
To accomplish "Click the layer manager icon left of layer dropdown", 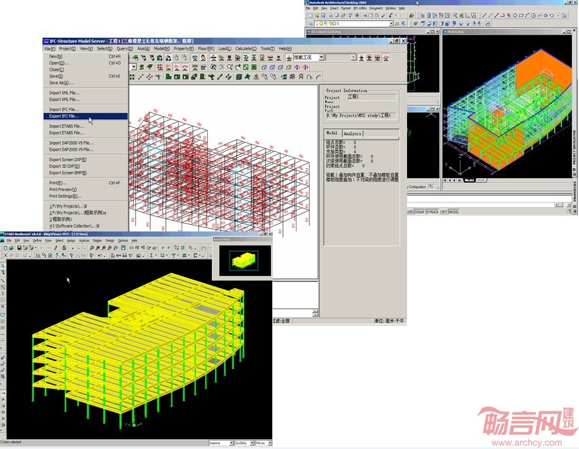I will tap(311, 24).
